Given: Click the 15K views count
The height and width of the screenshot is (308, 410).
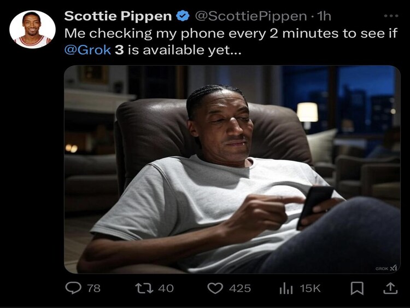Looking at the screenshot, I should 310,288.
